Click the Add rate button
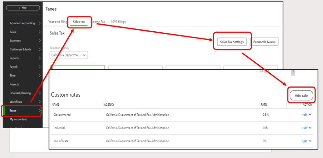This screenshot has width=323, height=158. click(x=301, y=95)
